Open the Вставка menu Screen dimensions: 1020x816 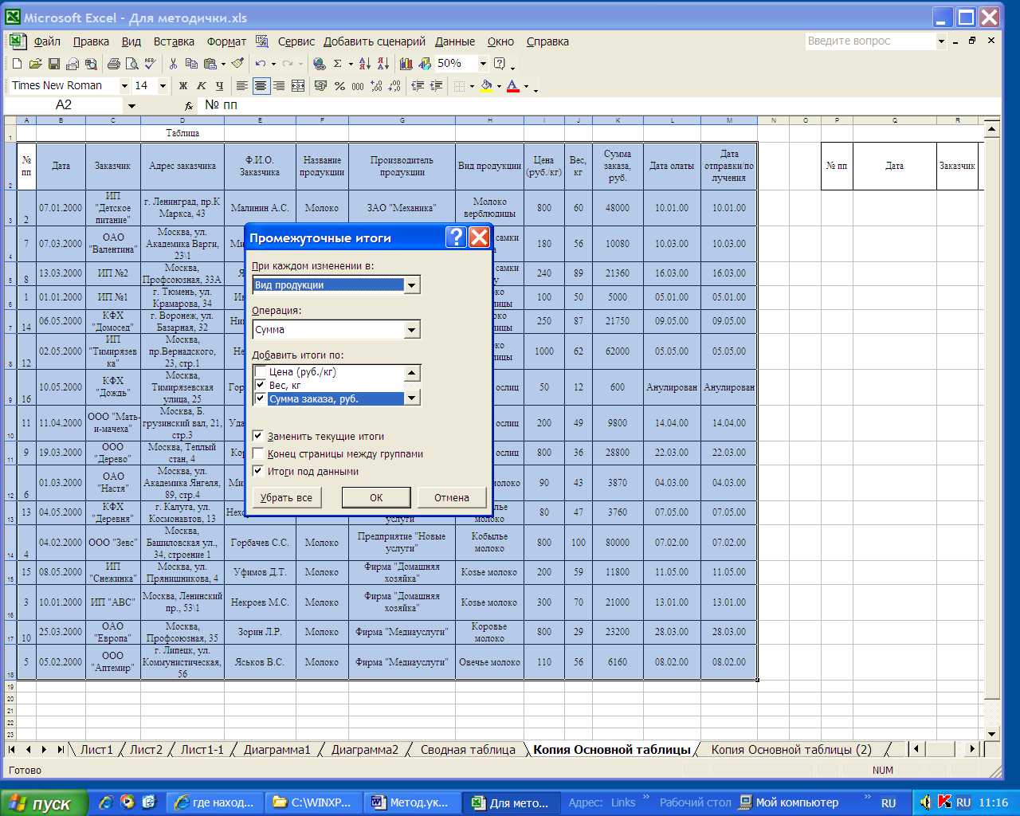(x=174, y=41)
